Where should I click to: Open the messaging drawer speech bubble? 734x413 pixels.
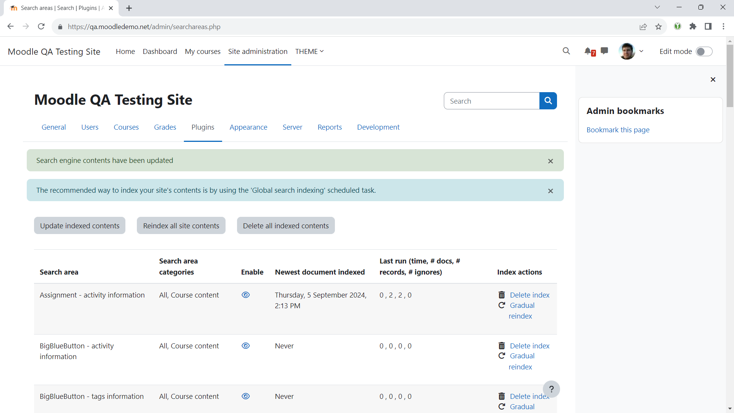604,51
